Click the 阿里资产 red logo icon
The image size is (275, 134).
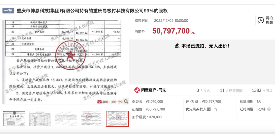pos(137,90)
